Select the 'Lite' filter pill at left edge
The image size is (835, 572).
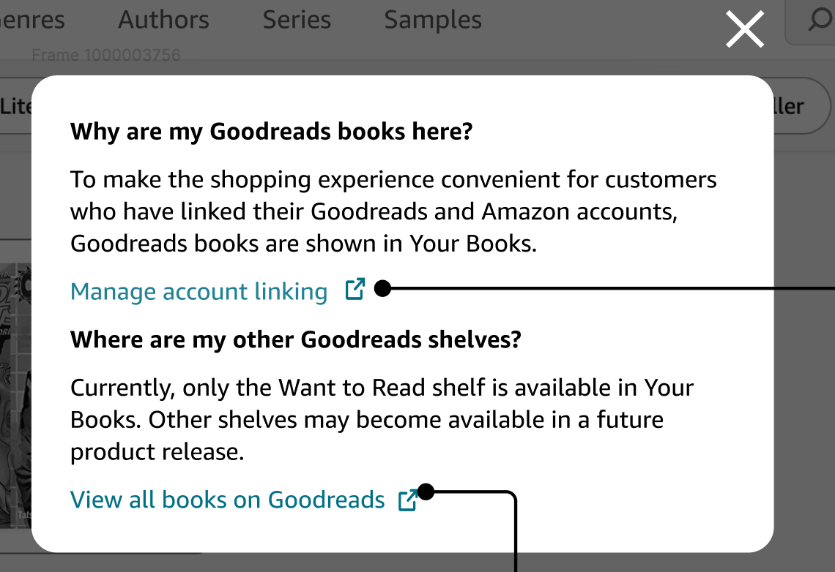tap(16, 107)
